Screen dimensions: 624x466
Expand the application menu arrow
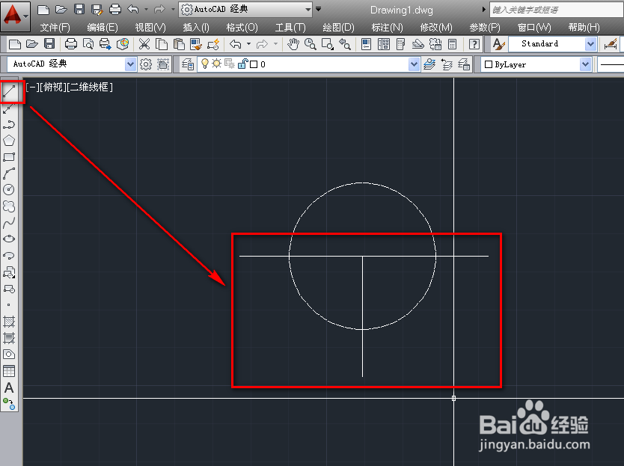[x=26, y=16]
